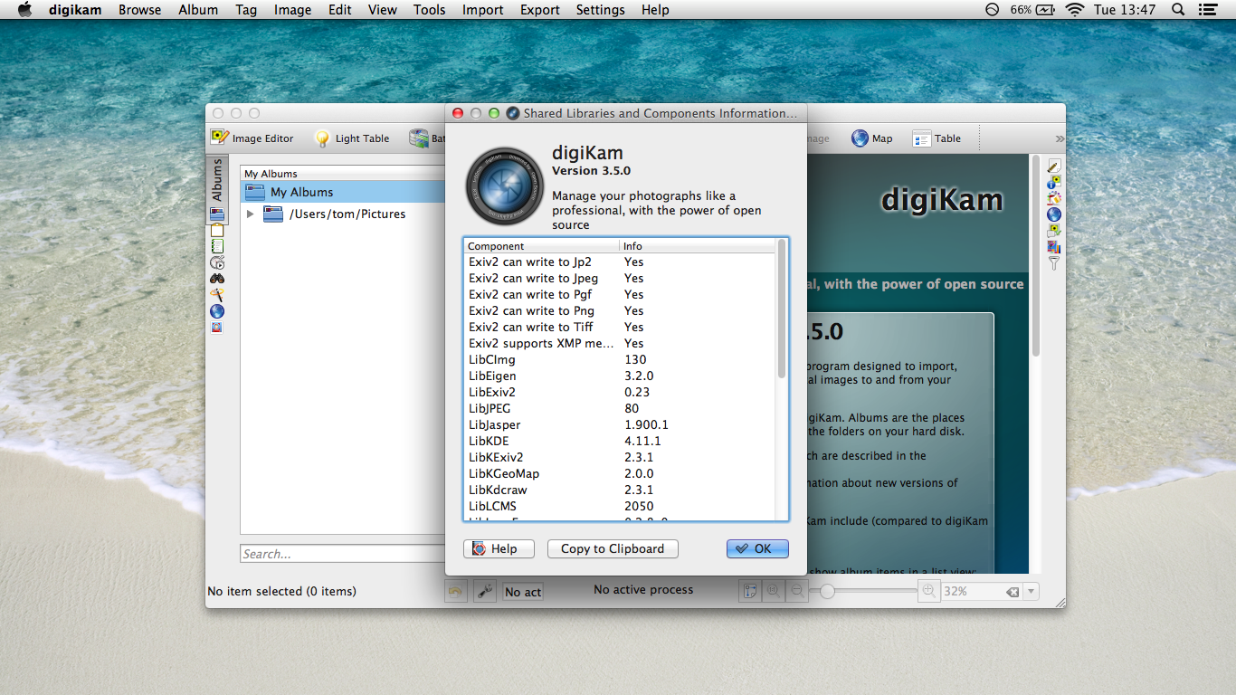The height and width of the screenshot is (695, 1236).
Task: Select the LibJasper row
Action: [620, 424]
